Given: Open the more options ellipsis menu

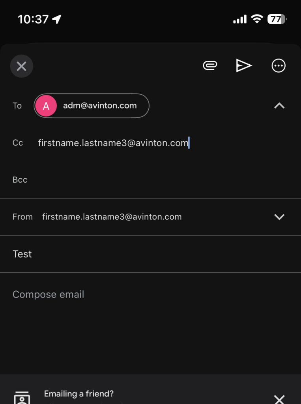Looking at the screenshot, I should (279, 66).
